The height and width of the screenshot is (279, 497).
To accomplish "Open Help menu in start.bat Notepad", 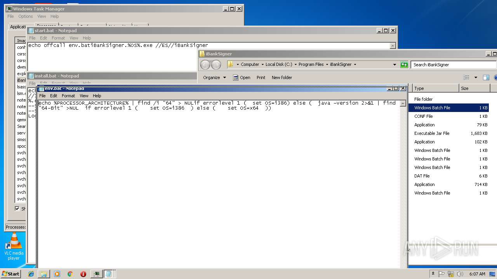I will (x=87, y=38).
